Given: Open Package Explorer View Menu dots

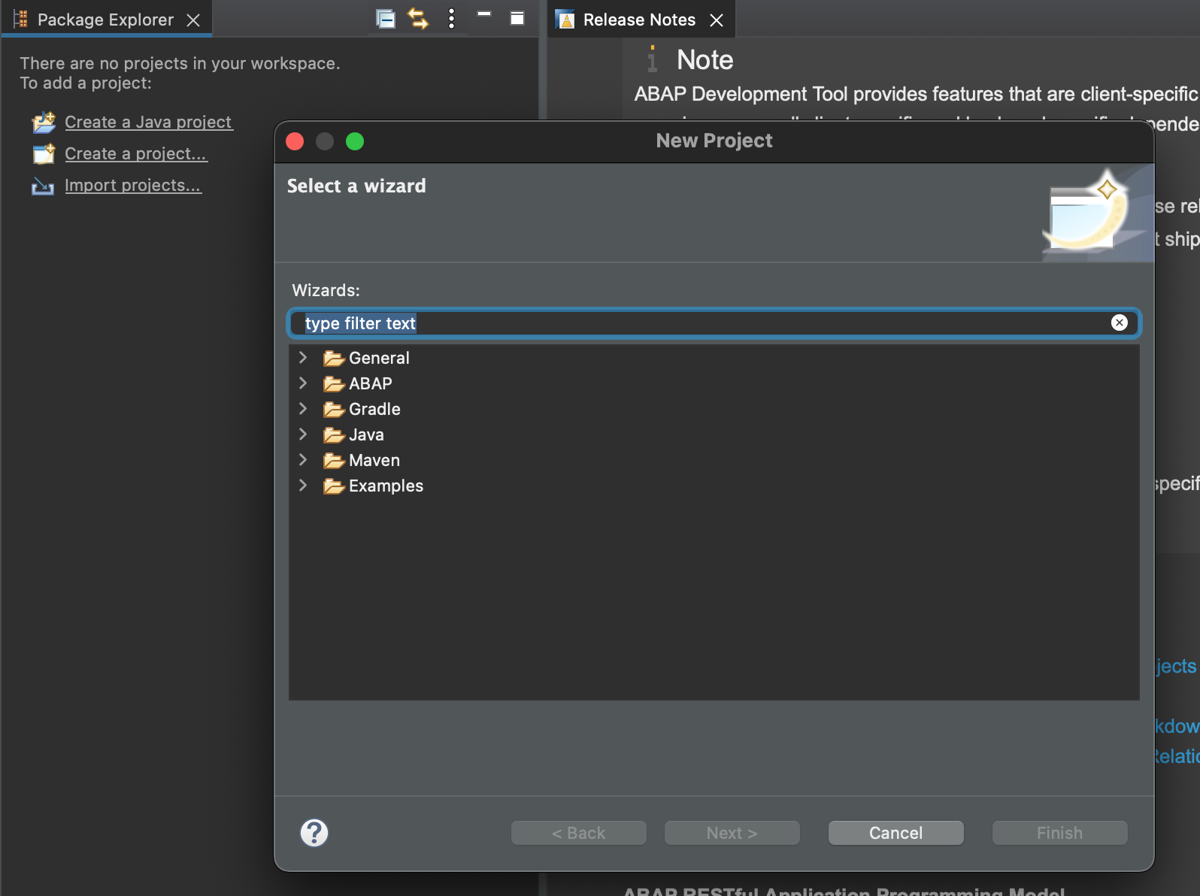Looking at the screenshot, I should [451, 19].
